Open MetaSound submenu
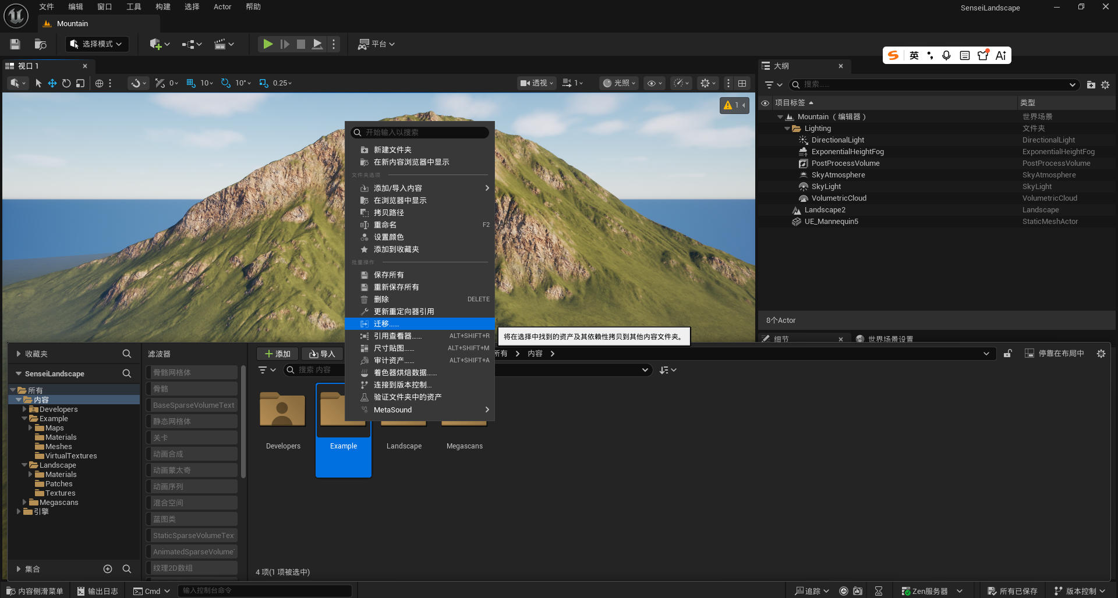This screenshot has width=1118, height=598. 420,410
